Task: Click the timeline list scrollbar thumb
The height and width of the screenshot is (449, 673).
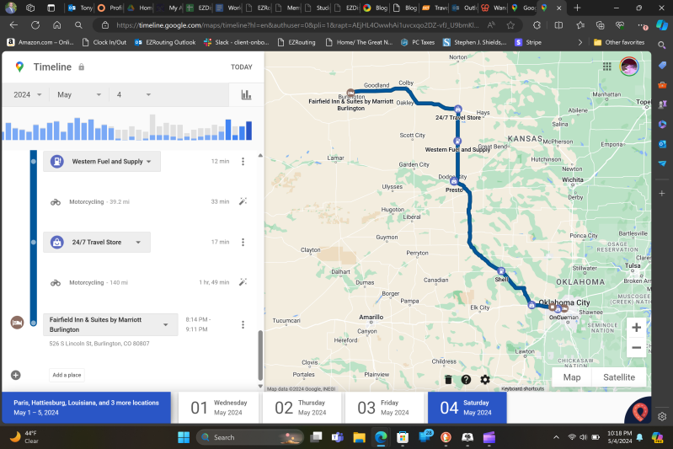Action: pos(260,355)
